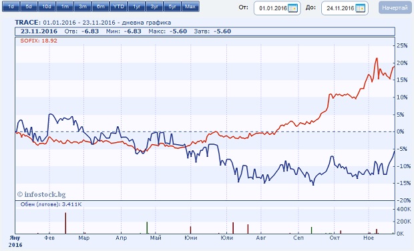Click the Май month axis label
Screen dimensions: 414x251
pos(156,238)
